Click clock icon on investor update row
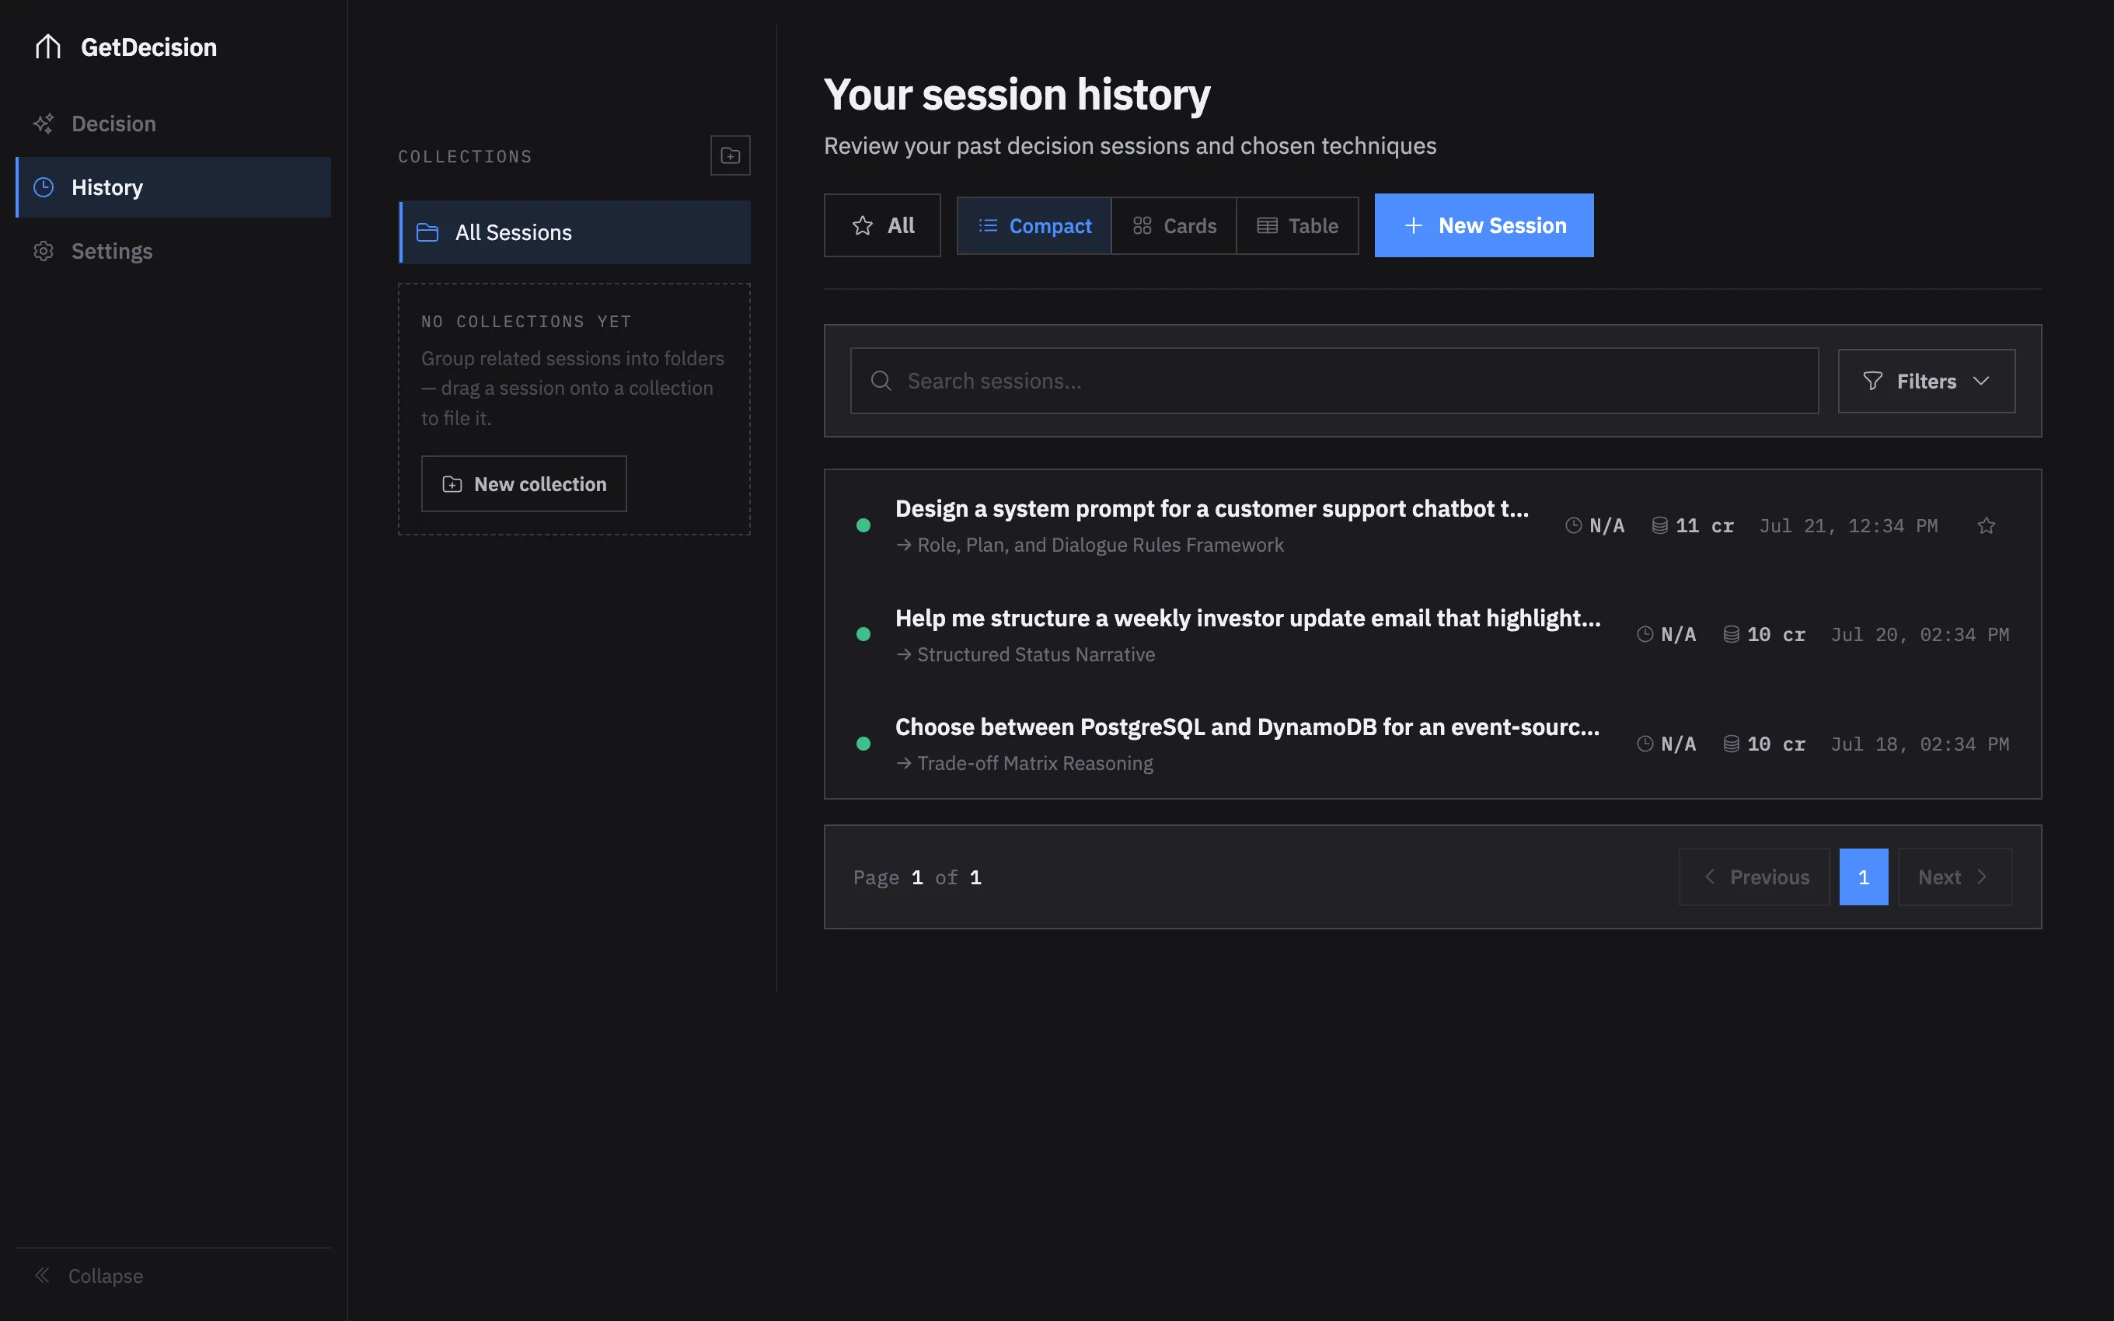 (1645, 634)
